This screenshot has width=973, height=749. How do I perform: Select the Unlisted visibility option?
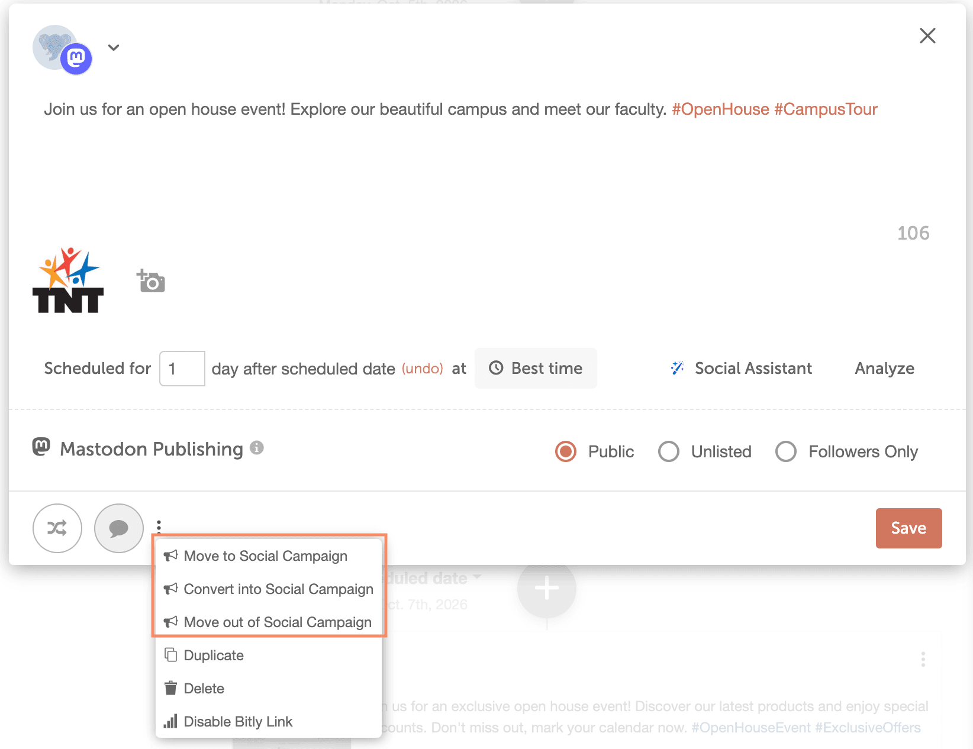(x=669, y=451)
